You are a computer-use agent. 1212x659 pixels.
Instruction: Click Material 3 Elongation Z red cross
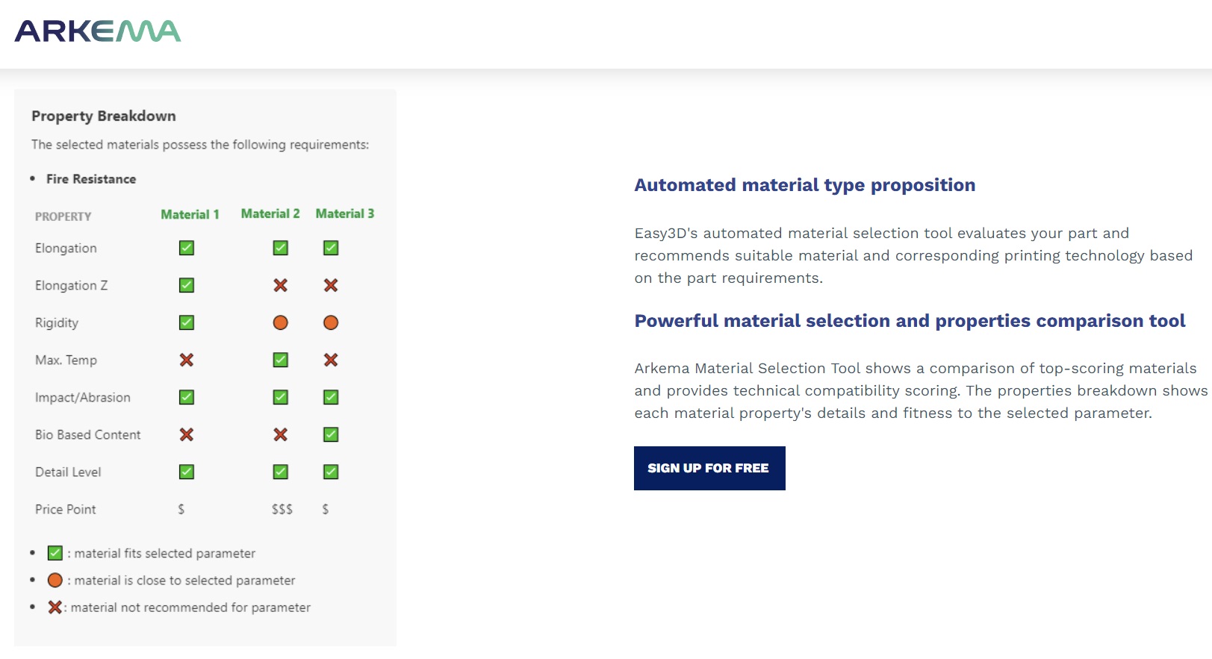pos(331,285)
